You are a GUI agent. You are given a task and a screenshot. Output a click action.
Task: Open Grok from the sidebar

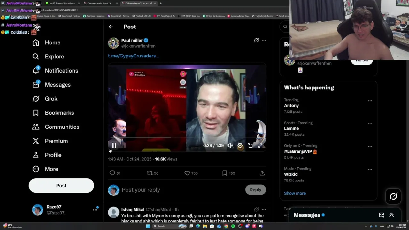pyautogui.click(x=45, y=99)
